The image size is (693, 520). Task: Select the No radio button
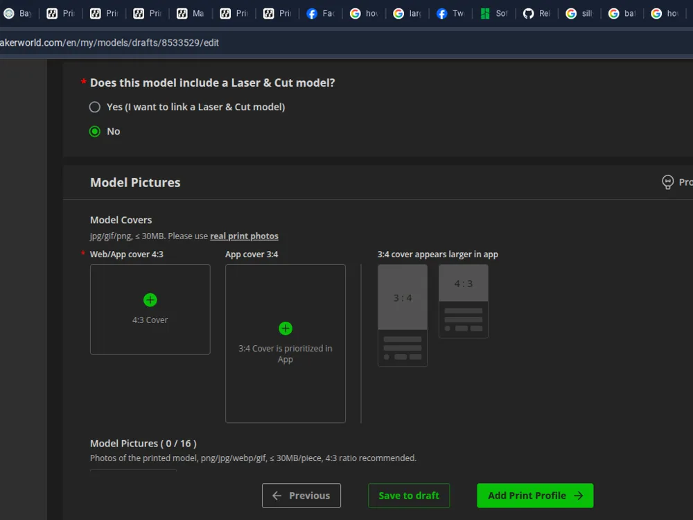94,131
